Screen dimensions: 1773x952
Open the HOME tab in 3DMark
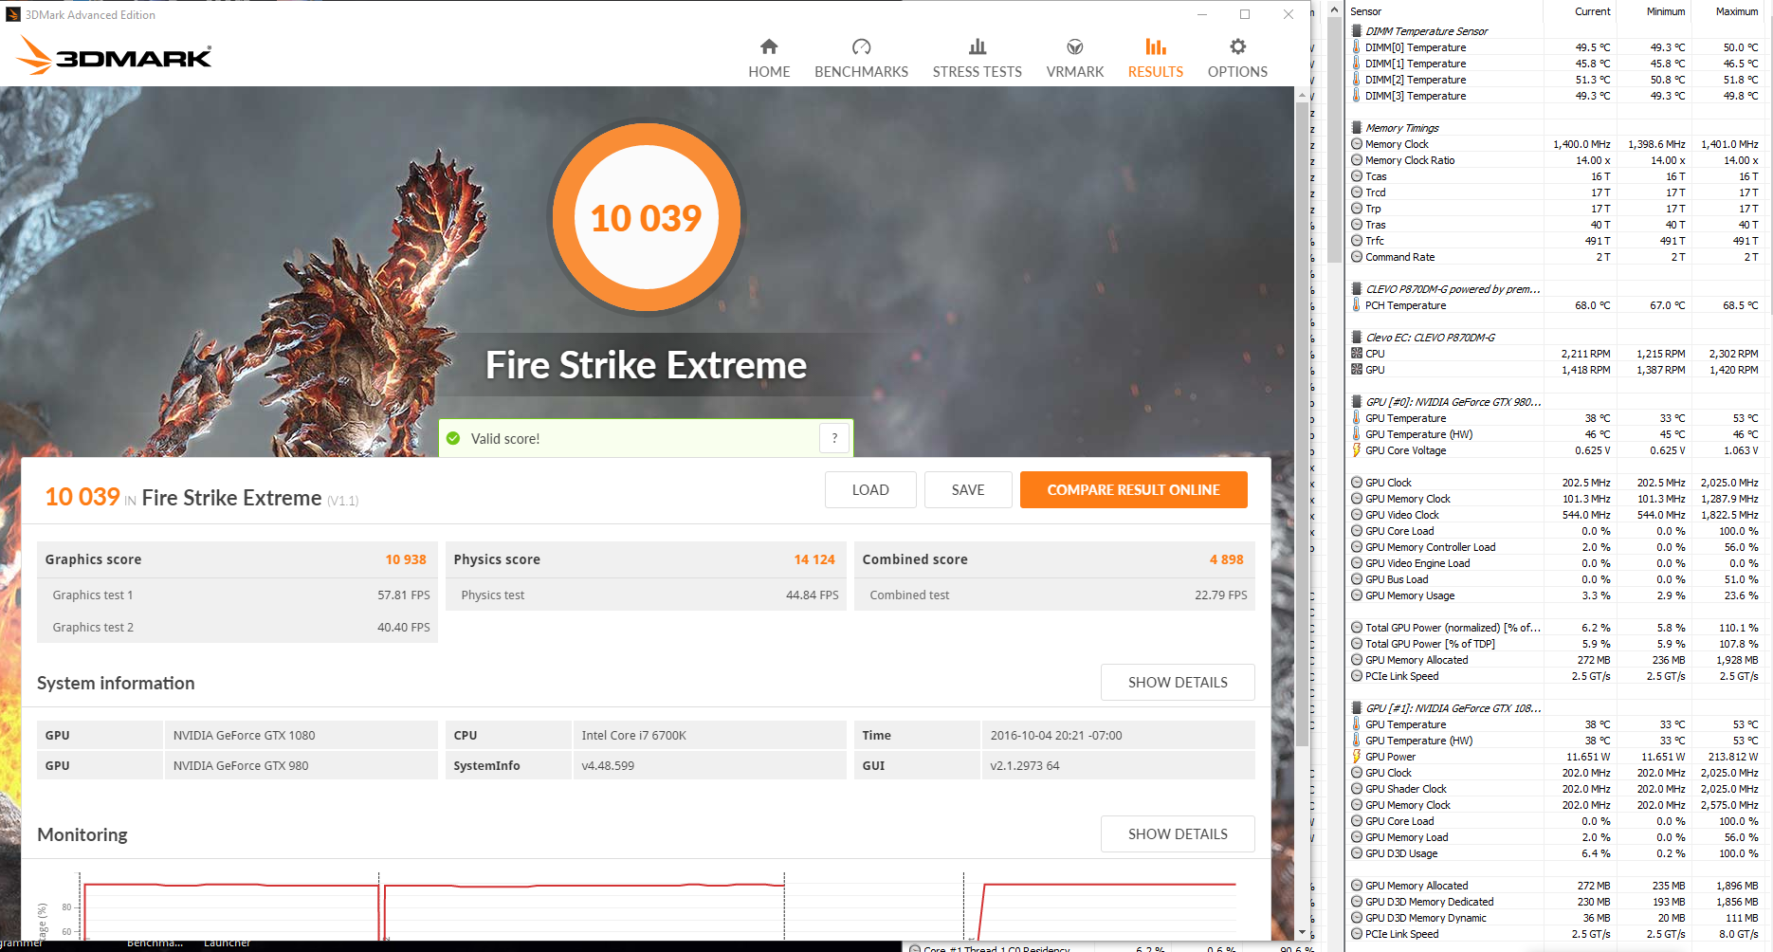(769, 59)
